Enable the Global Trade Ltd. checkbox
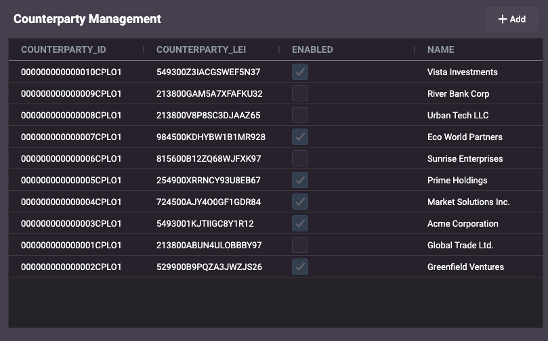 pyautogui.click(x=300, y=245)
